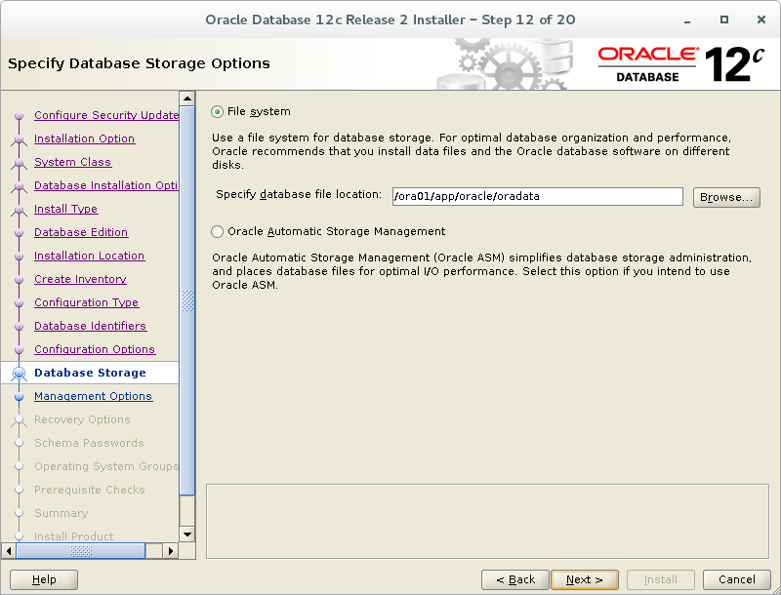Viewport: 781px width, 595px height.
Task: Select the current Database Storage step
Action: (90, 373)
